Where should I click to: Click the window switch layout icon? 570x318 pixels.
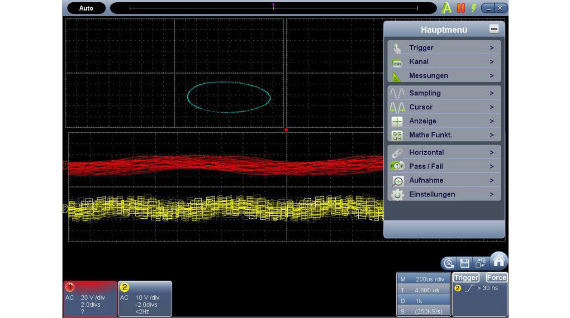tap(480, 263)
